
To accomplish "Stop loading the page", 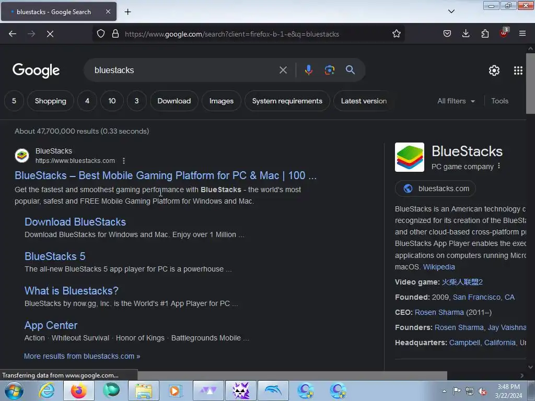I will coord(50,34).
